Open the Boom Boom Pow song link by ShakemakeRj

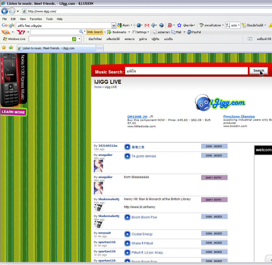tap(144, 217)
